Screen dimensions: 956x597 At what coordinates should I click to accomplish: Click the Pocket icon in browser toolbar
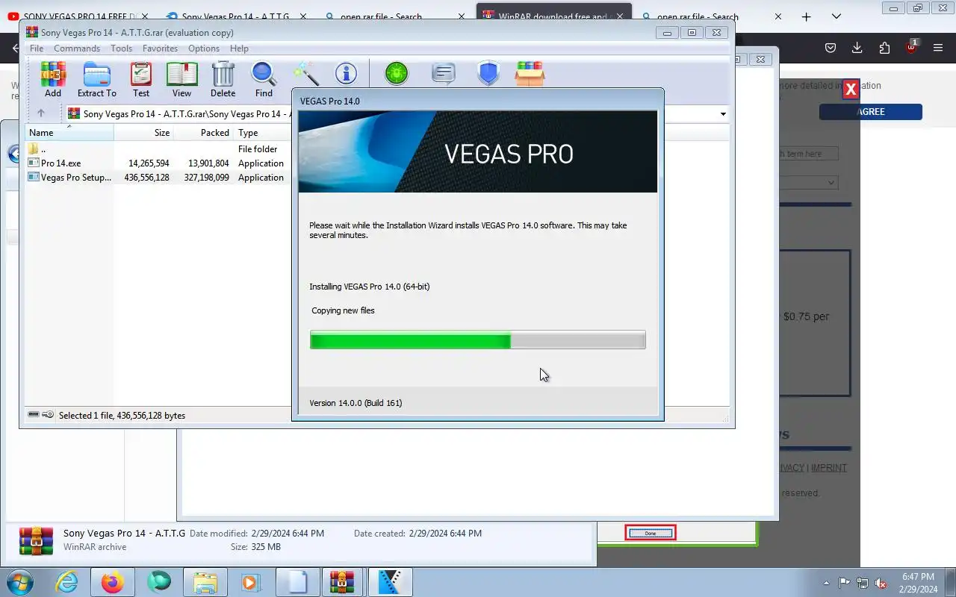[830, 48]
